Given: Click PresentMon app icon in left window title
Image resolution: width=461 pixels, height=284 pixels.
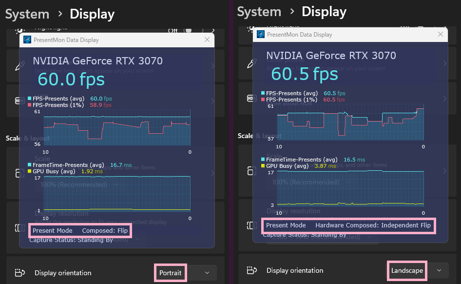Looking at the screenshot, I should [x=27, y=40].
